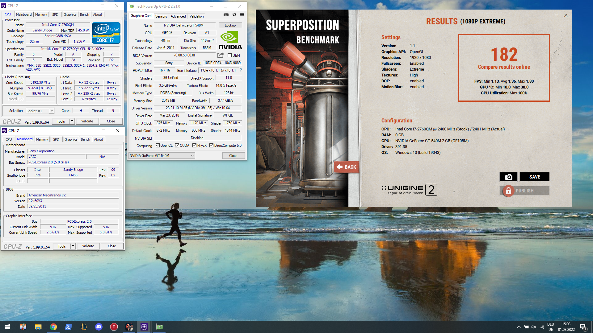
Task: Open the Graphics tab in lower CPU-Z window
Action: pyautogui.click(x=71, y=139)
